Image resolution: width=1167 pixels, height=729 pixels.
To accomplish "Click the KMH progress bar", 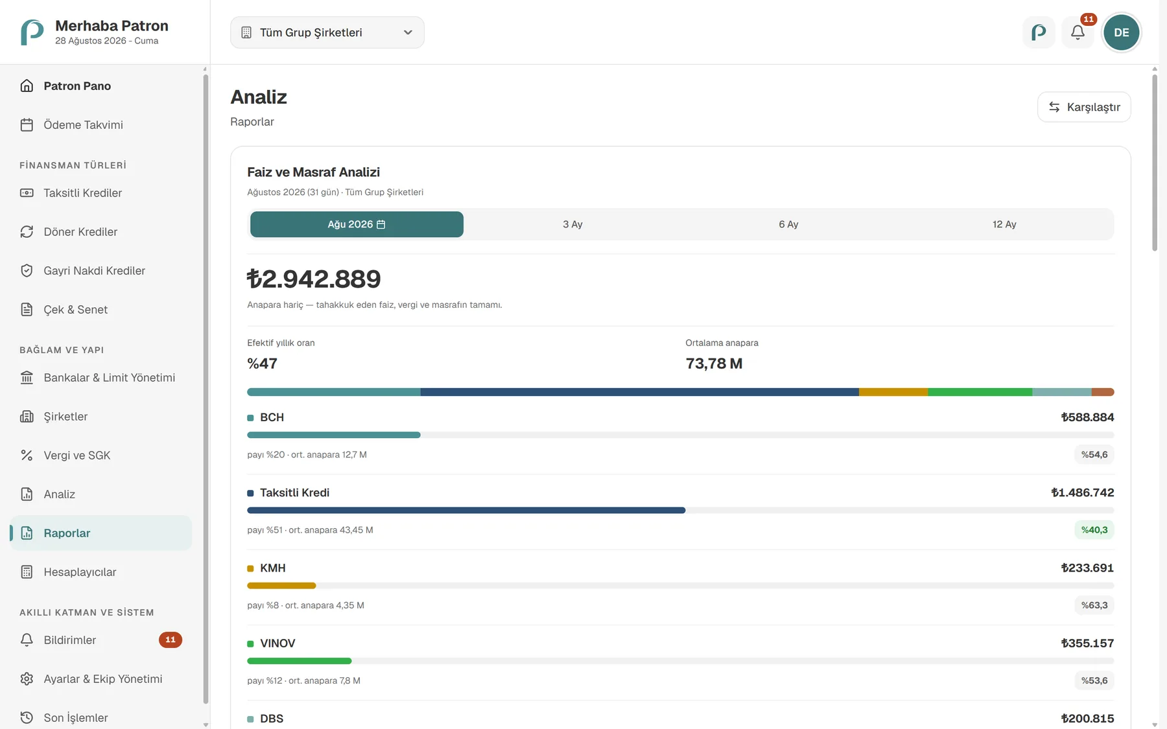I will pos(681,586).
